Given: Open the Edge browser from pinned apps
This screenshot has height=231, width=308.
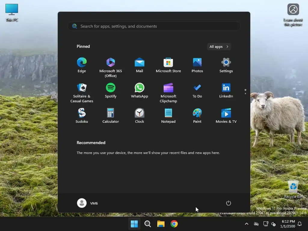Looking at the screenshot, I should tap(82, 65).
